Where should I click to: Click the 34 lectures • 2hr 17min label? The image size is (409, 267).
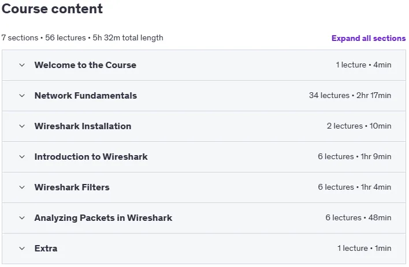pos(350,95)
